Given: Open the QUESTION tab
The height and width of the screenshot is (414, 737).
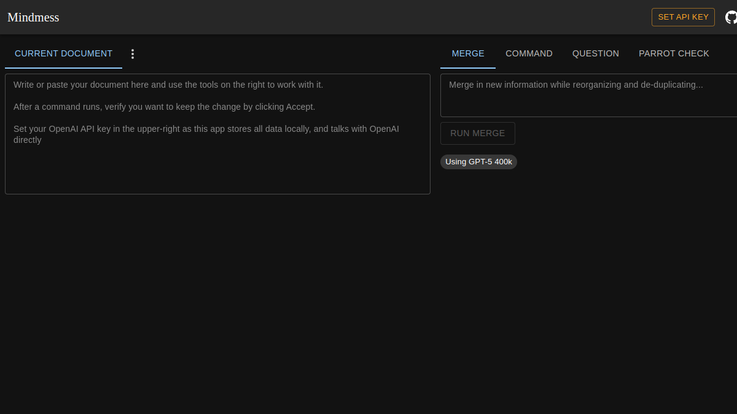Looking at the screenshot, I should (x=596, y=54).
